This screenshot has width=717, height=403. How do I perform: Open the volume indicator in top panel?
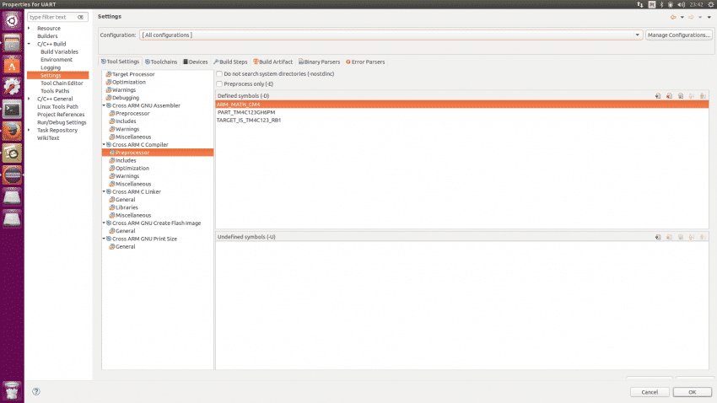(x=681, y=4)
